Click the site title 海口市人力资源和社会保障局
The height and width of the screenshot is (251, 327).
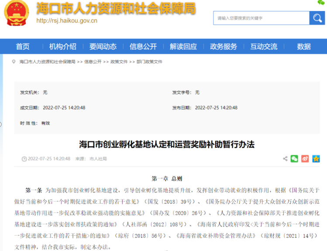116,8
